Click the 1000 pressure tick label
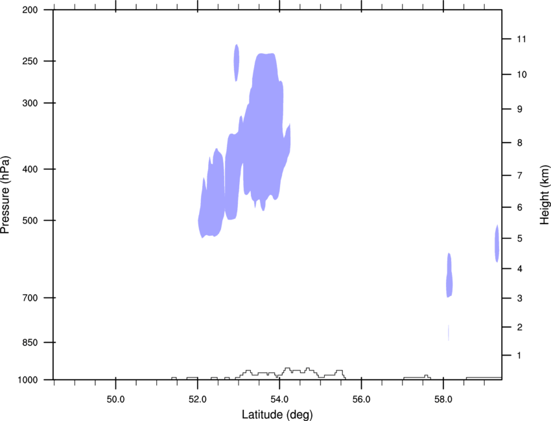 point(28,380)
